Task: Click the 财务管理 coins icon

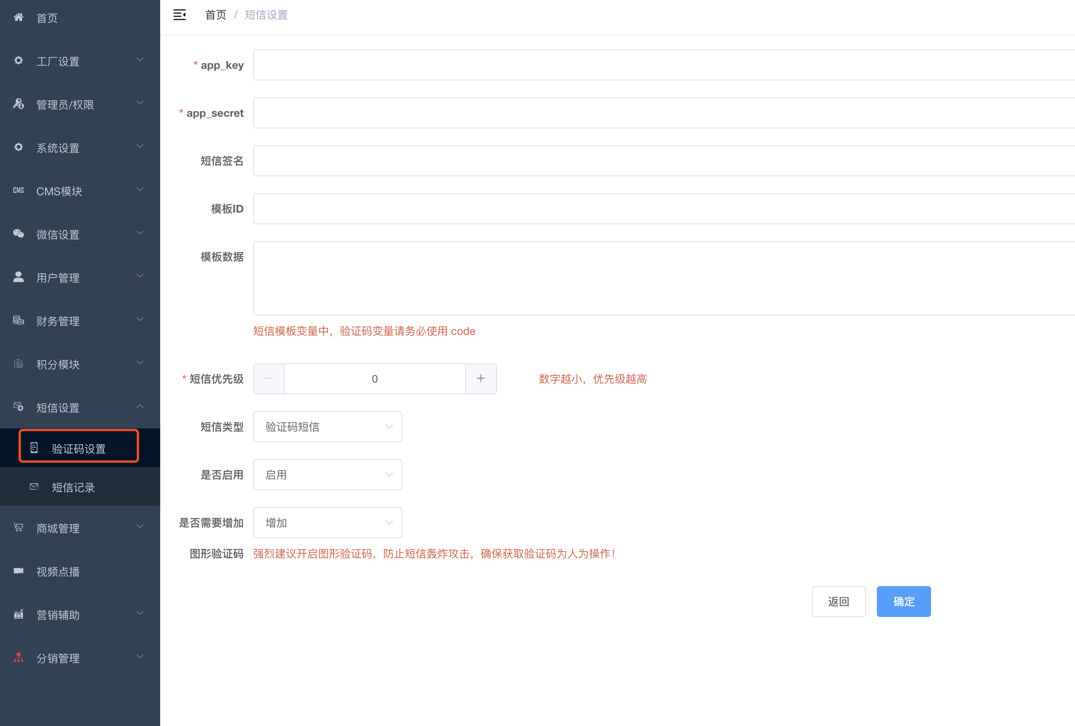Action: (x=19, y=320)
